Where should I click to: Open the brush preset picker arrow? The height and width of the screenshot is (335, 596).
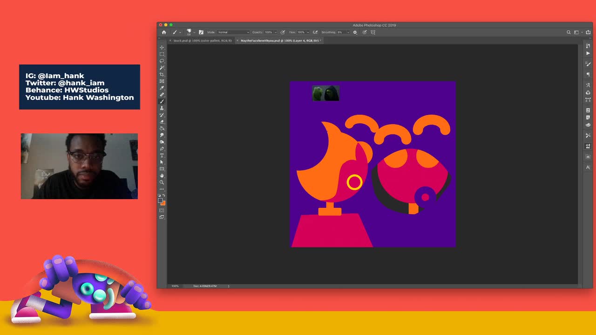[194, 33]
